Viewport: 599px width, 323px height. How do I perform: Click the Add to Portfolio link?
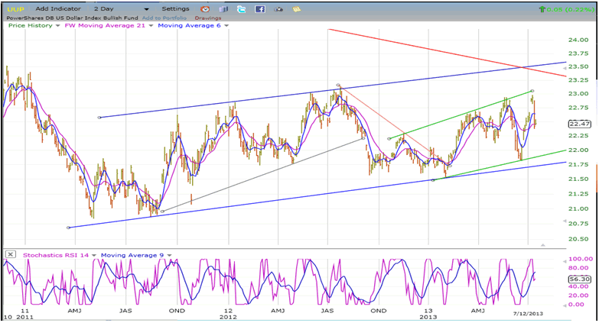click(x=163, y=17)
